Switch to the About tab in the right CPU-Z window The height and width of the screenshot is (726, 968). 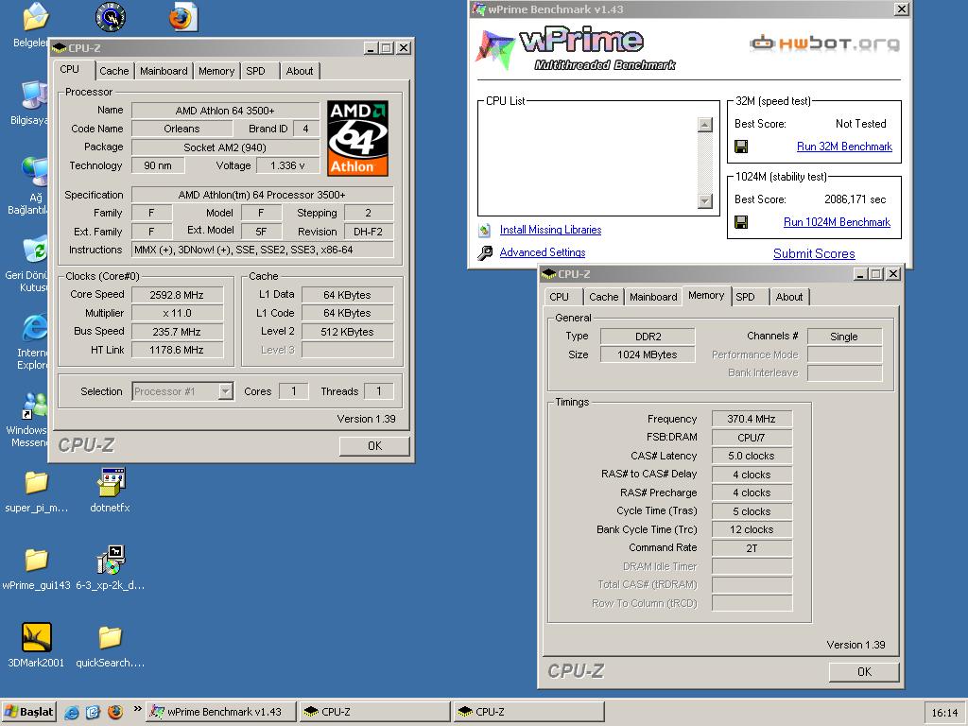(x=789, y=297)
